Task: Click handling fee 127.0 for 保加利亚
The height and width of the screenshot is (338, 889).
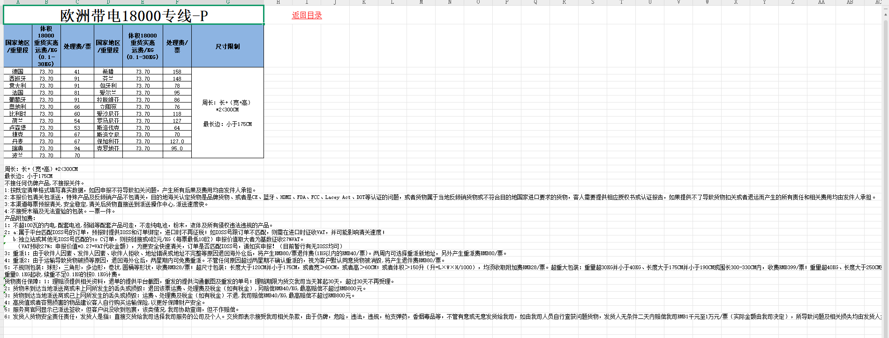Action: (x=177, y=141)
